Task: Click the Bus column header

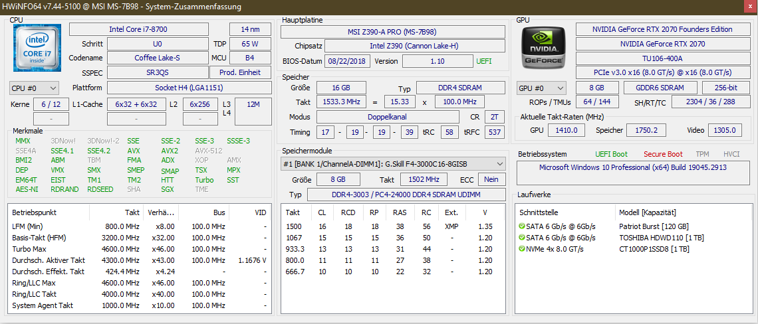Action: click(203, 212)
